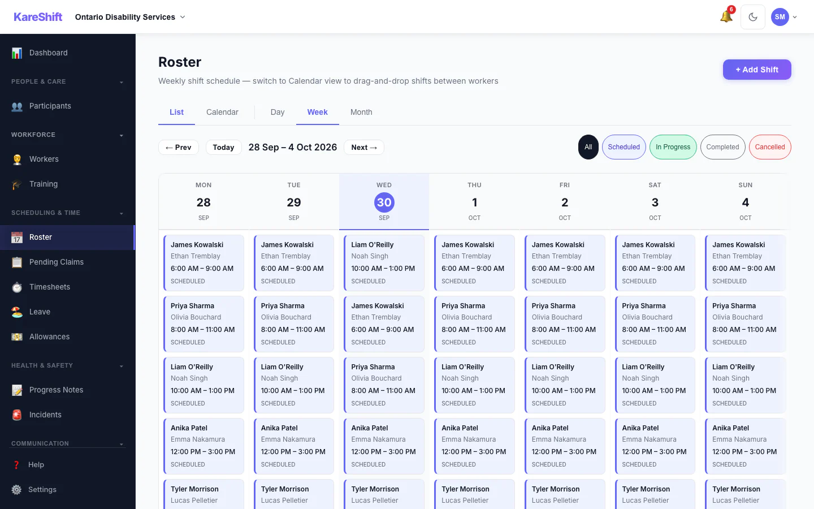Image resolution: width=814 pixels, height=509 pixels.
Task: Select Wednesday 30 Sep day header
Action: click(x=384, y=202)
